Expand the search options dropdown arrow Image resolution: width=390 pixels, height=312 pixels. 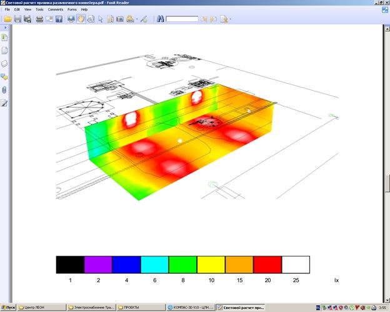click(x=231, y=19)
